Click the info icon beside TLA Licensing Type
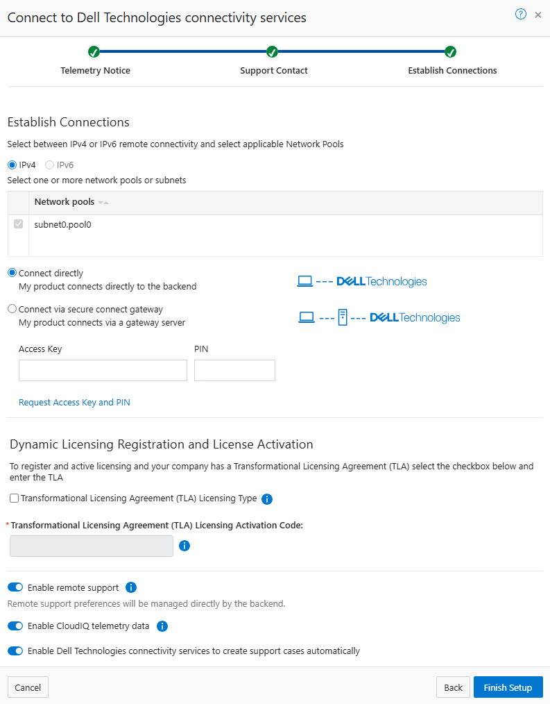This screenshot has width=550, height=704. click(266, 498)
